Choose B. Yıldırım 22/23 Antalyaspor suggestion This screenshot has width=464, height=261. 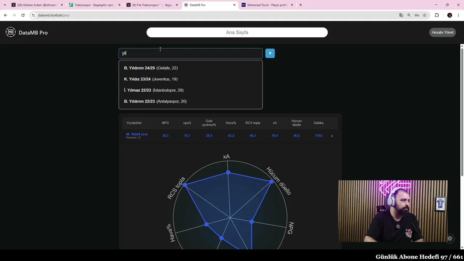pos(191,101)
